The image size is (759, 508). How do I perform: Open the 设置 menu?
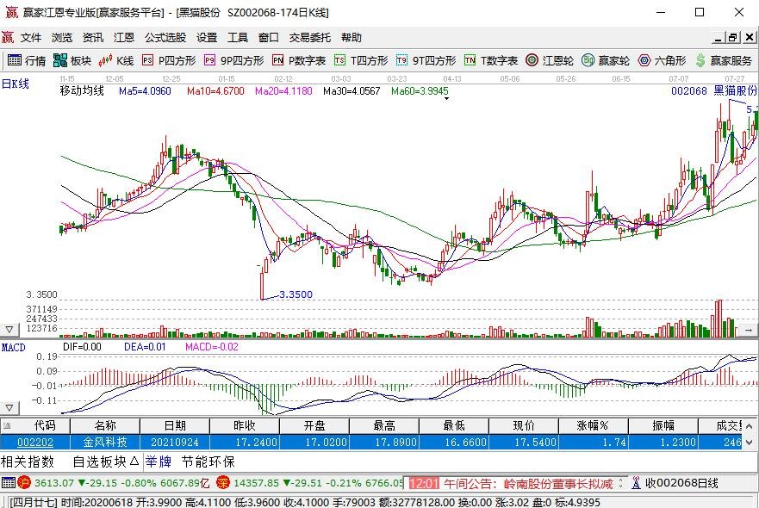207,37
